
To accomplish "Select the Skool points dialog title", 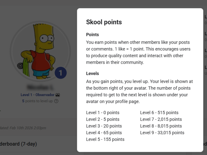I will point(104,22).
